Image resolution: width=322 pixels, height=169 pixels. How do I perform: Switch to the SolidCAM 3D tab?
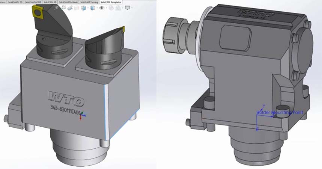click(x=50, y=2)
